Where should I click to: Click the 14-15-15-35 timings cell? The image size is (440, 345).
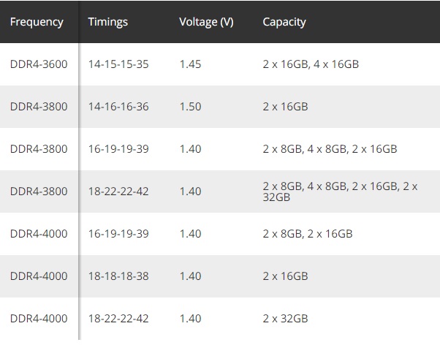click(x=118, y=64)
